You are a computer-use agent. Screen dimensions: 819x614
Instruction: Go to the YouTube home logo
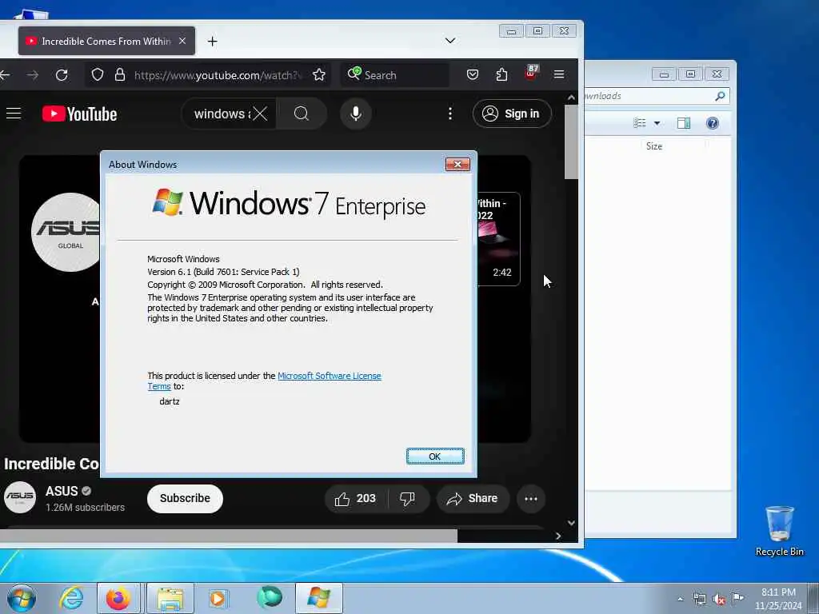coord(79,114)
